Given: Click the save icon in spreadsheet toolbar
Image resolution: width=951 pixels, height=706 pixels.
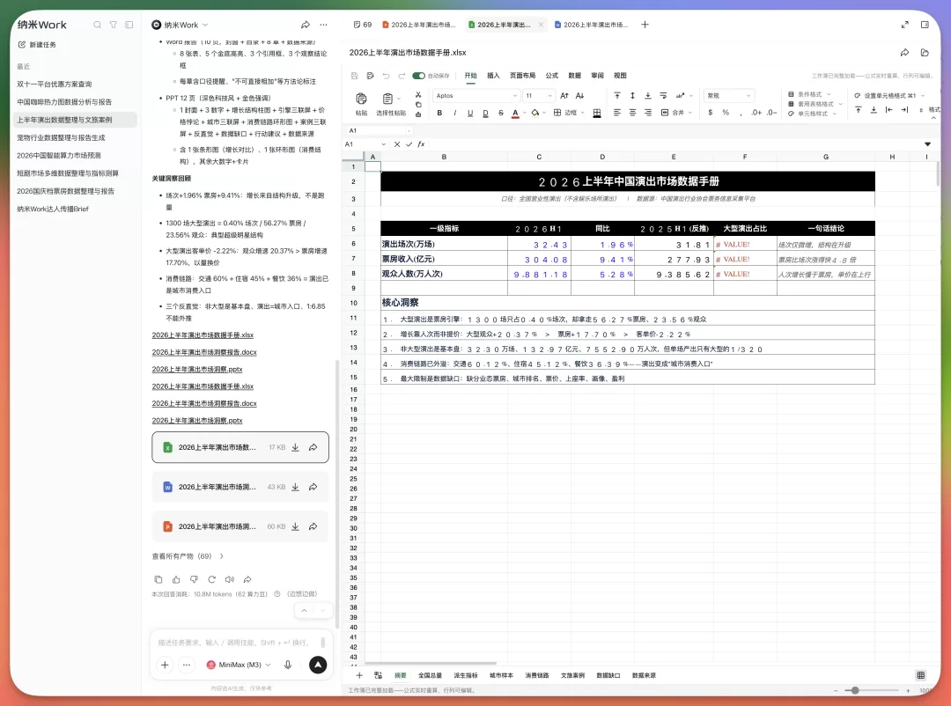Looking at the screenshot, I should click(355, 76).
